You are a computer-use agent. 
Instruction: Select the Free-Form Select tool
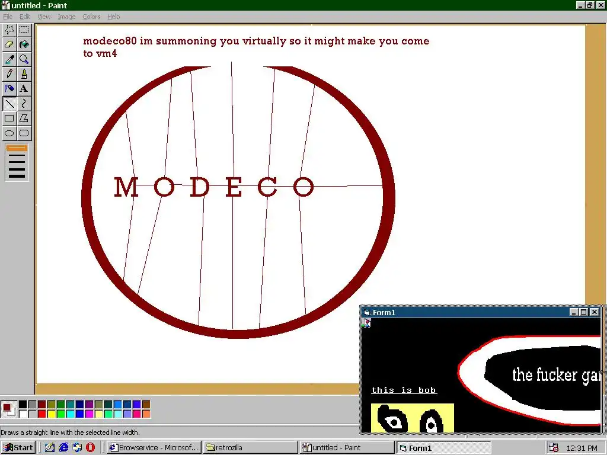point(9,30)
